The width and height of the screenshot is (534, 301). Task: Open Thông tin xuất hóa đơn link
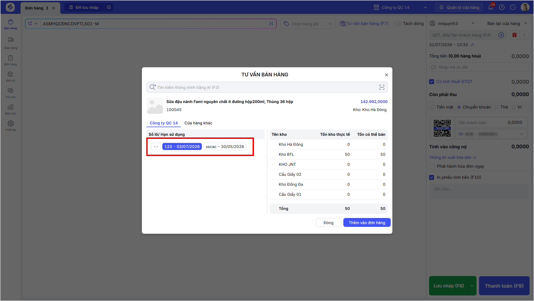pos(452,157)
